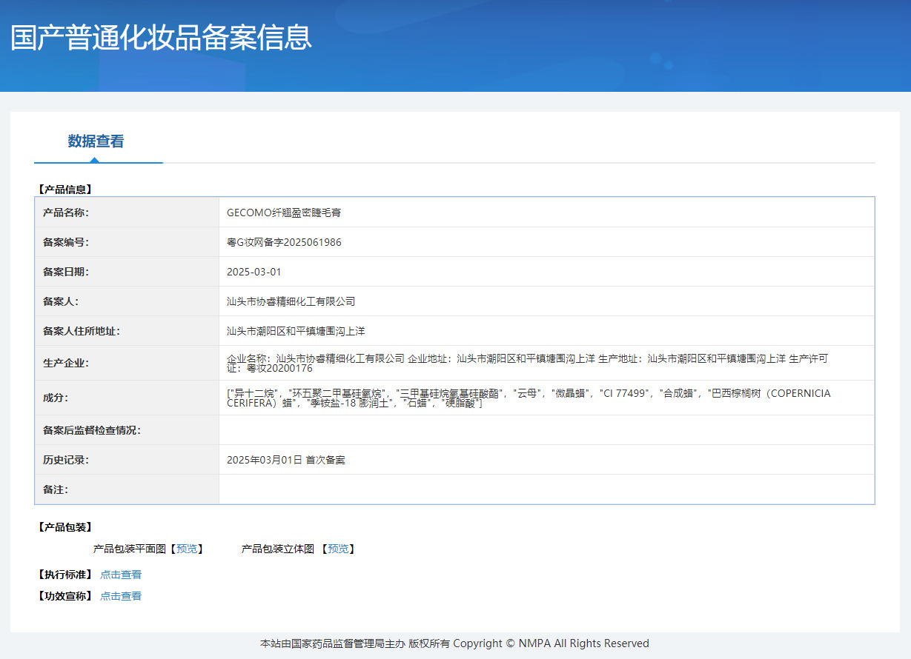The height and width of the screenshot is (659, 911).
Task: Click the 历史记录: row label
Action: pyautogui.click(x=66, y=460)
